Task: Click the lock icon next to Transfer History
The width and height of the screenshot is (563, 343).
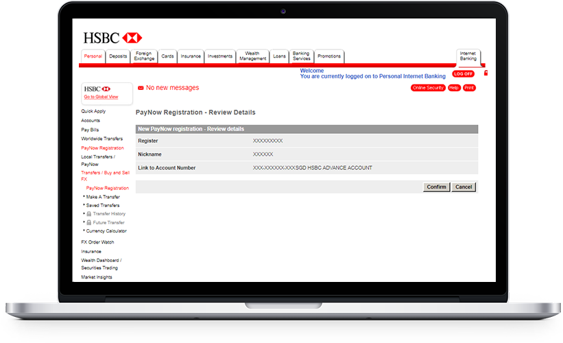Action: pos(88,214)
